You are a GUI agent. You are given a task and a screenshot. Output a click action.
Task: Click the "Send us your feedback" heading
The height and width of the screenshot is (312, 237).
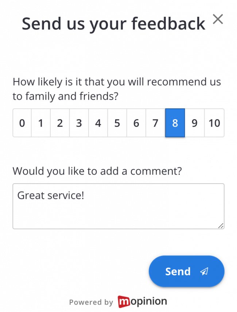pyautogui.click(x=113, y=24)
